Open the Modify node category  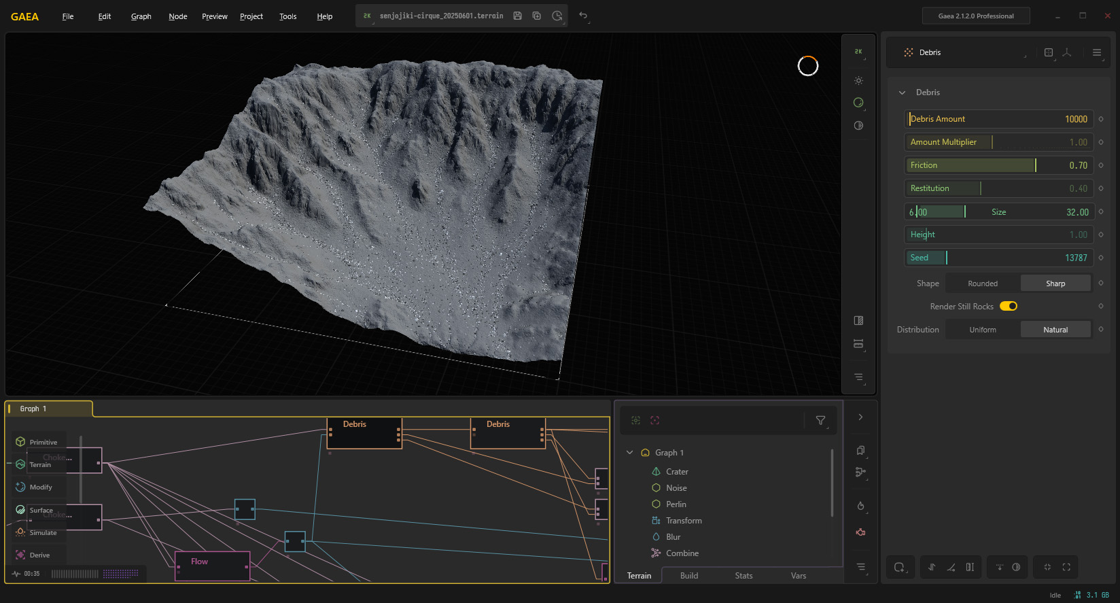[39, 487]
